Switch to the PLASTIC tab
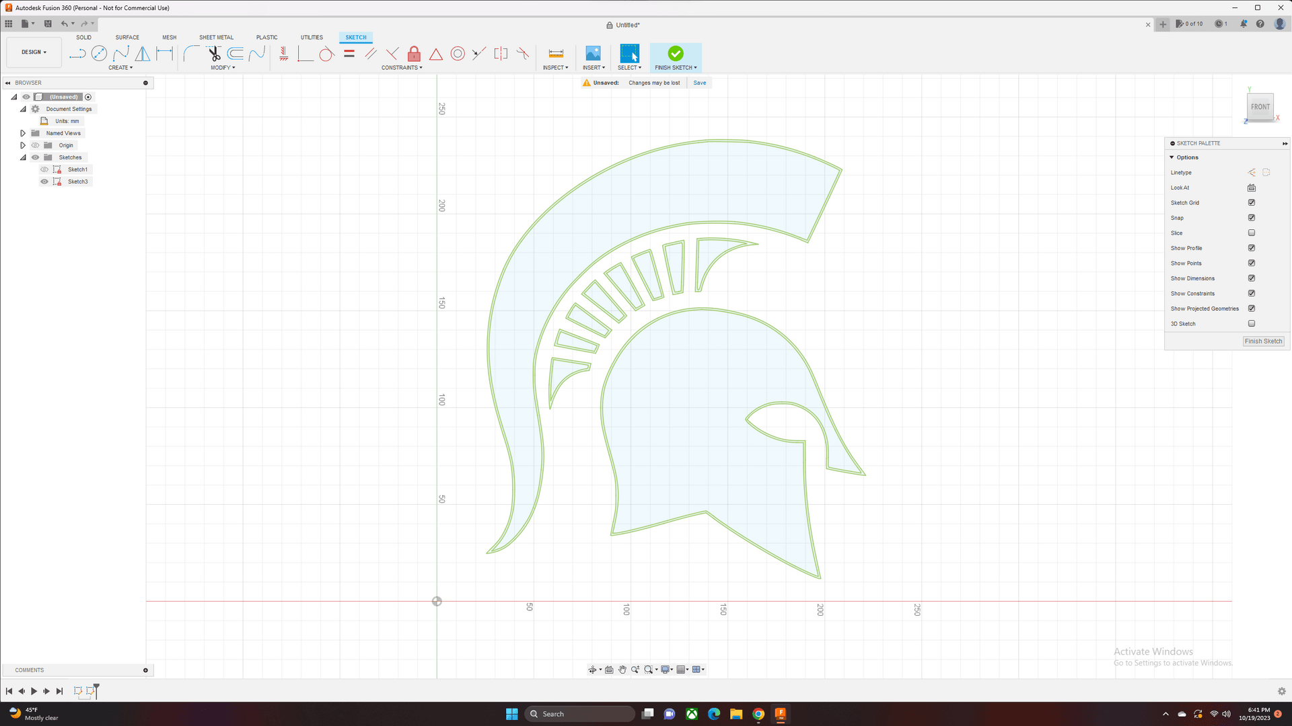The width and height of the screenshot is (1292, 726). pyautogui.click(x=266, y=38)
